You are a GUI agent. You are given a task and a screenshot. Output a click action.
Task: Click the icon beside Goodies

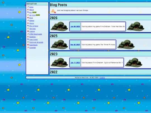[x=28, y=37]
